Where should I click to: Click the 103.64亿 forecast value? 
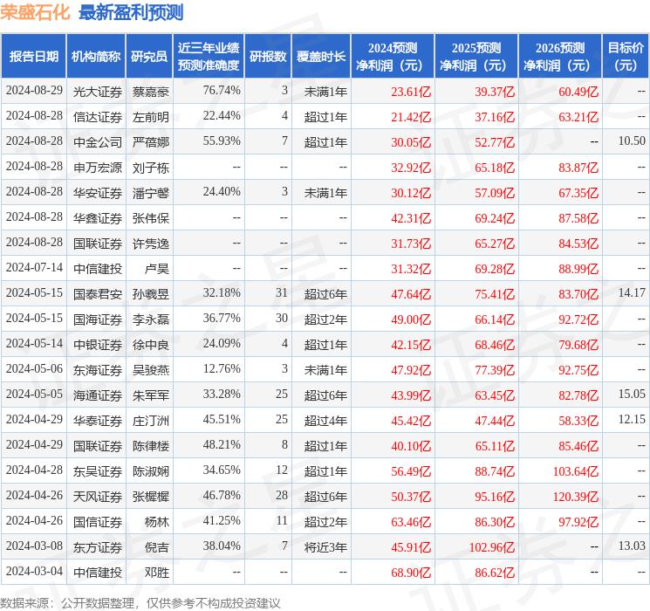tap(576, 471)
